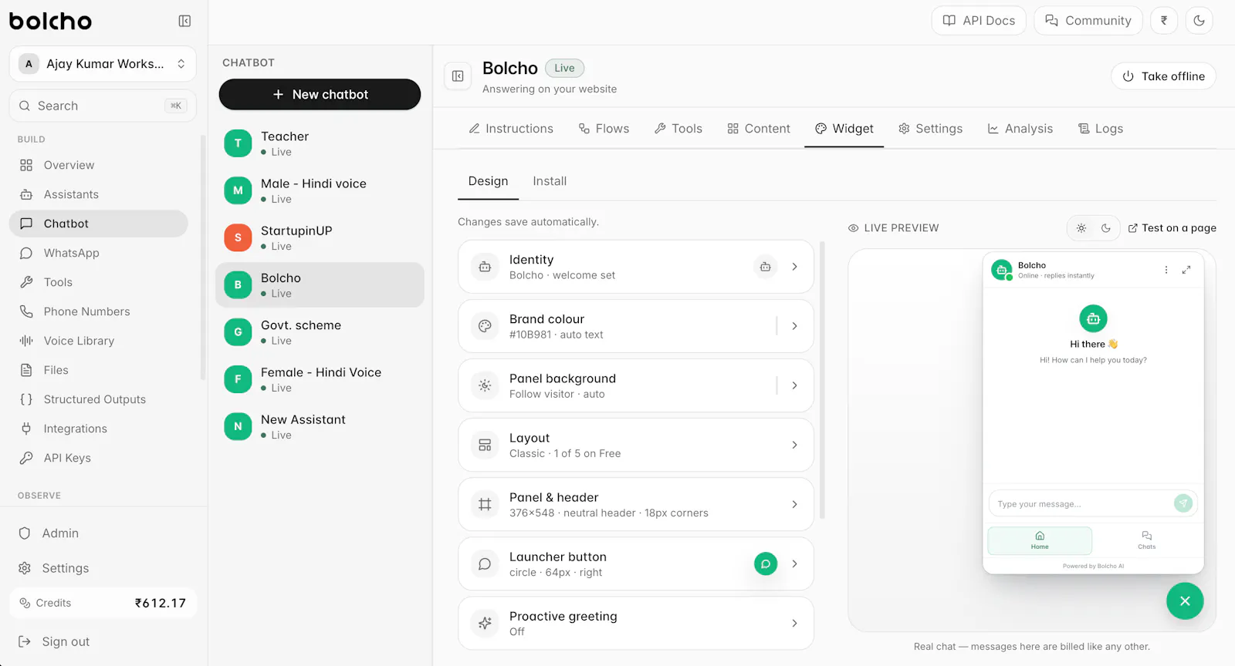Viewport: 1235px width, 666px height.
Task: Open Test on a page link
Action: tap(1172, 228)
